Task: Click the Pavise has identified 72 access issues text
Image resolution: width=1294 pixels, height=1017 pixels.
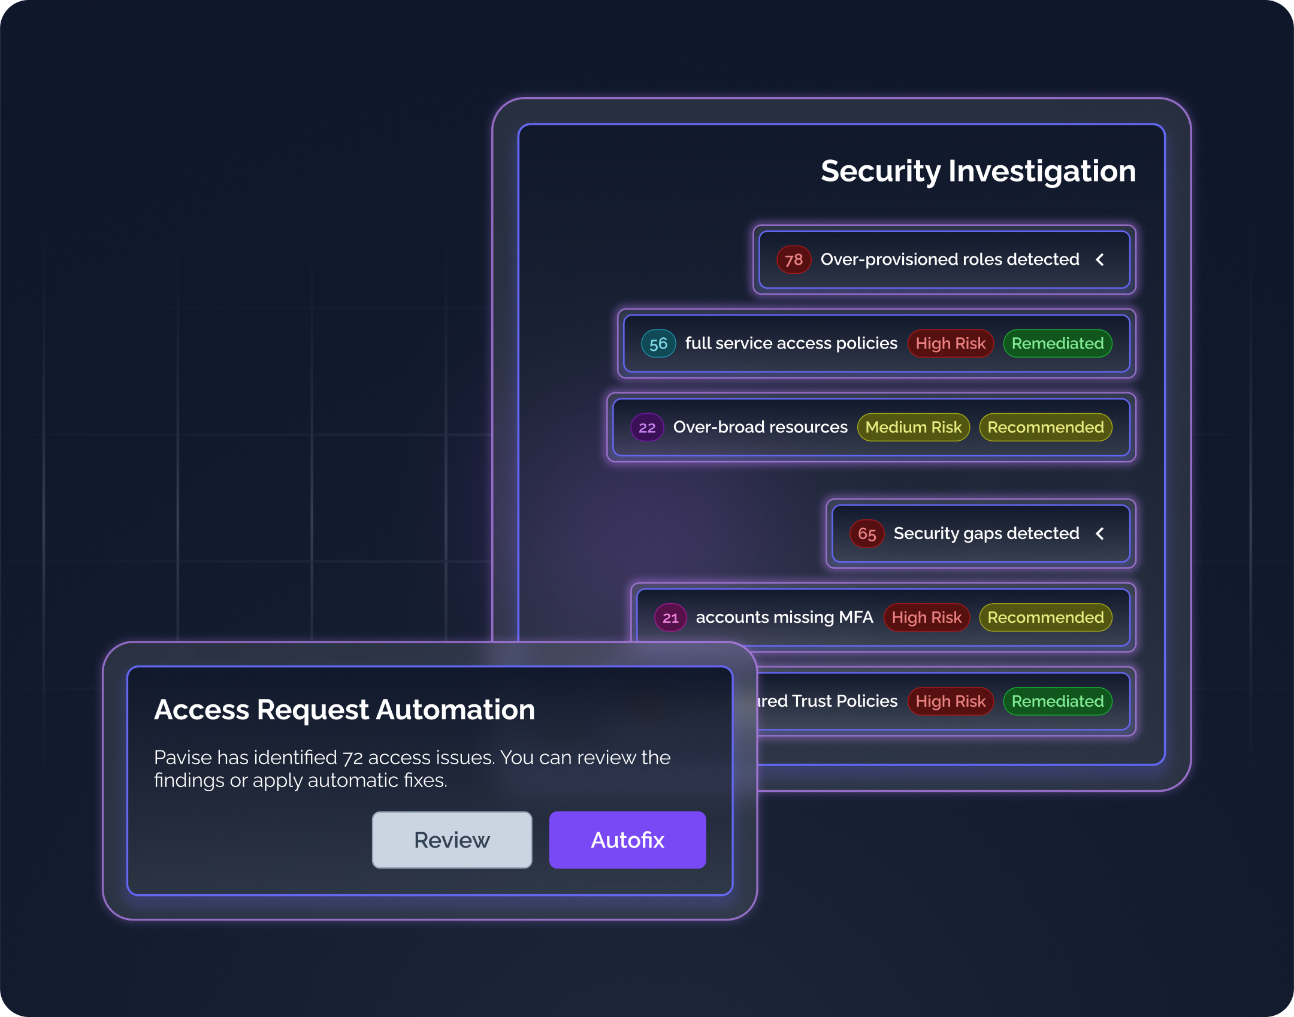Action: click(x=412, y=768)
